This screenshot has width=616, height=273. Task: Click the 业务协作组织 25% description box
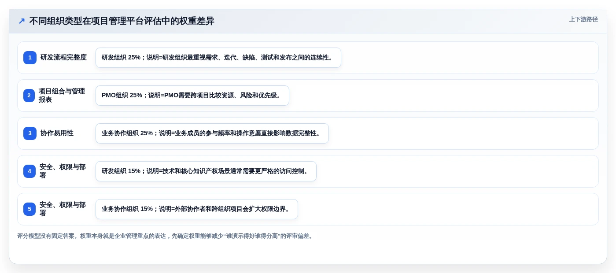(212, 133)
